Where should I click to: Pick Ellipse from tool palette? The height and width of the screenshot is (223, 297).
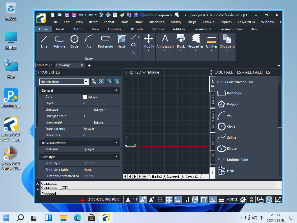pyautogui.click(x=227, y=149)
